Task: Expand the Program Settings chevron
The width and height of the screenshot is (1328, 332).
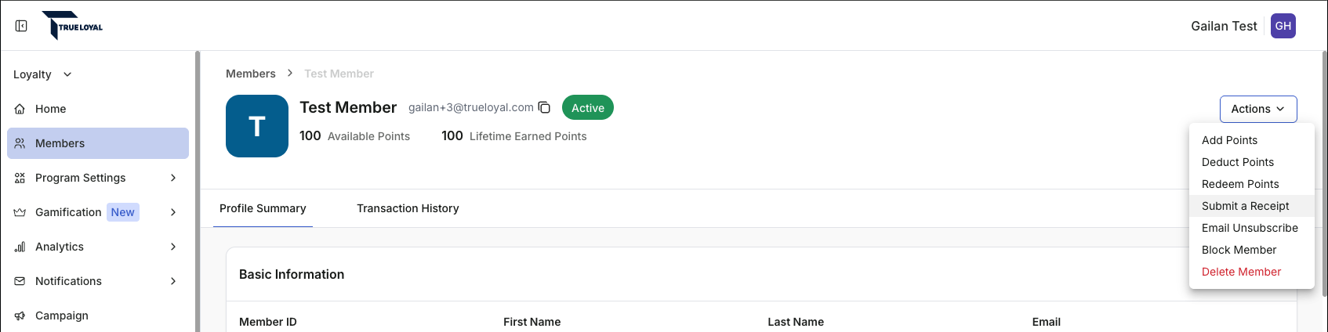Action: pos(173,178)
